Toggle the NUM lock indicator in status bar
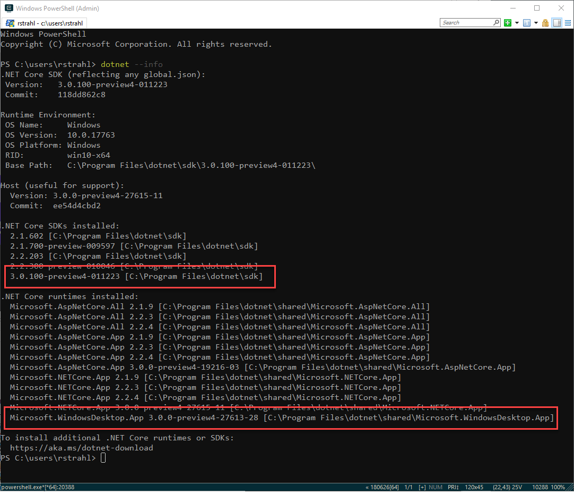Image resolution: width=574 pixels, height=494 pixels. (x=436, y=487)
